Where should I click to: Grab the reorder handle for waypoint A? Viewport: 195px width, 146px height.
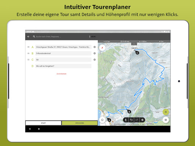click(29, 47)
